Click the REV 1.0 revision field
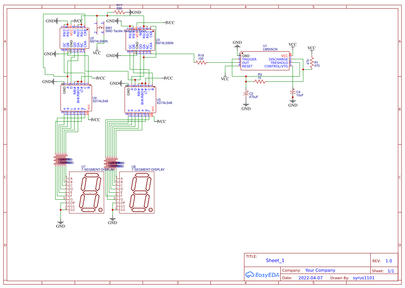405x288 pixels. tap(389, 260)
